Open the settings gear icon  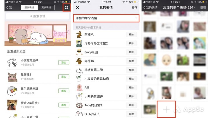pos(66,8)
